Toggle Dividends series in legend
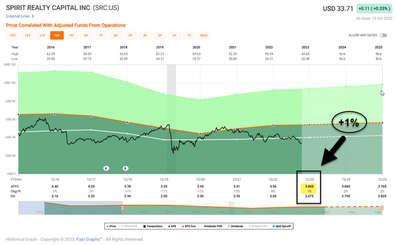397x245 pixels. [235, 226]
